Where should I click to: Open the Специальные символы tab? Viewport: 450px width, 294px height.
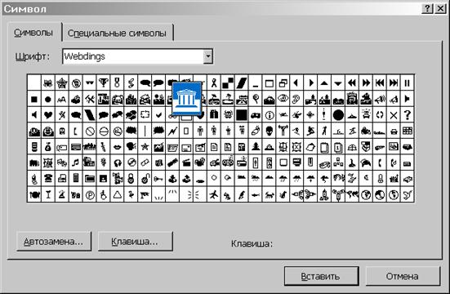click(x=117, y=33)
